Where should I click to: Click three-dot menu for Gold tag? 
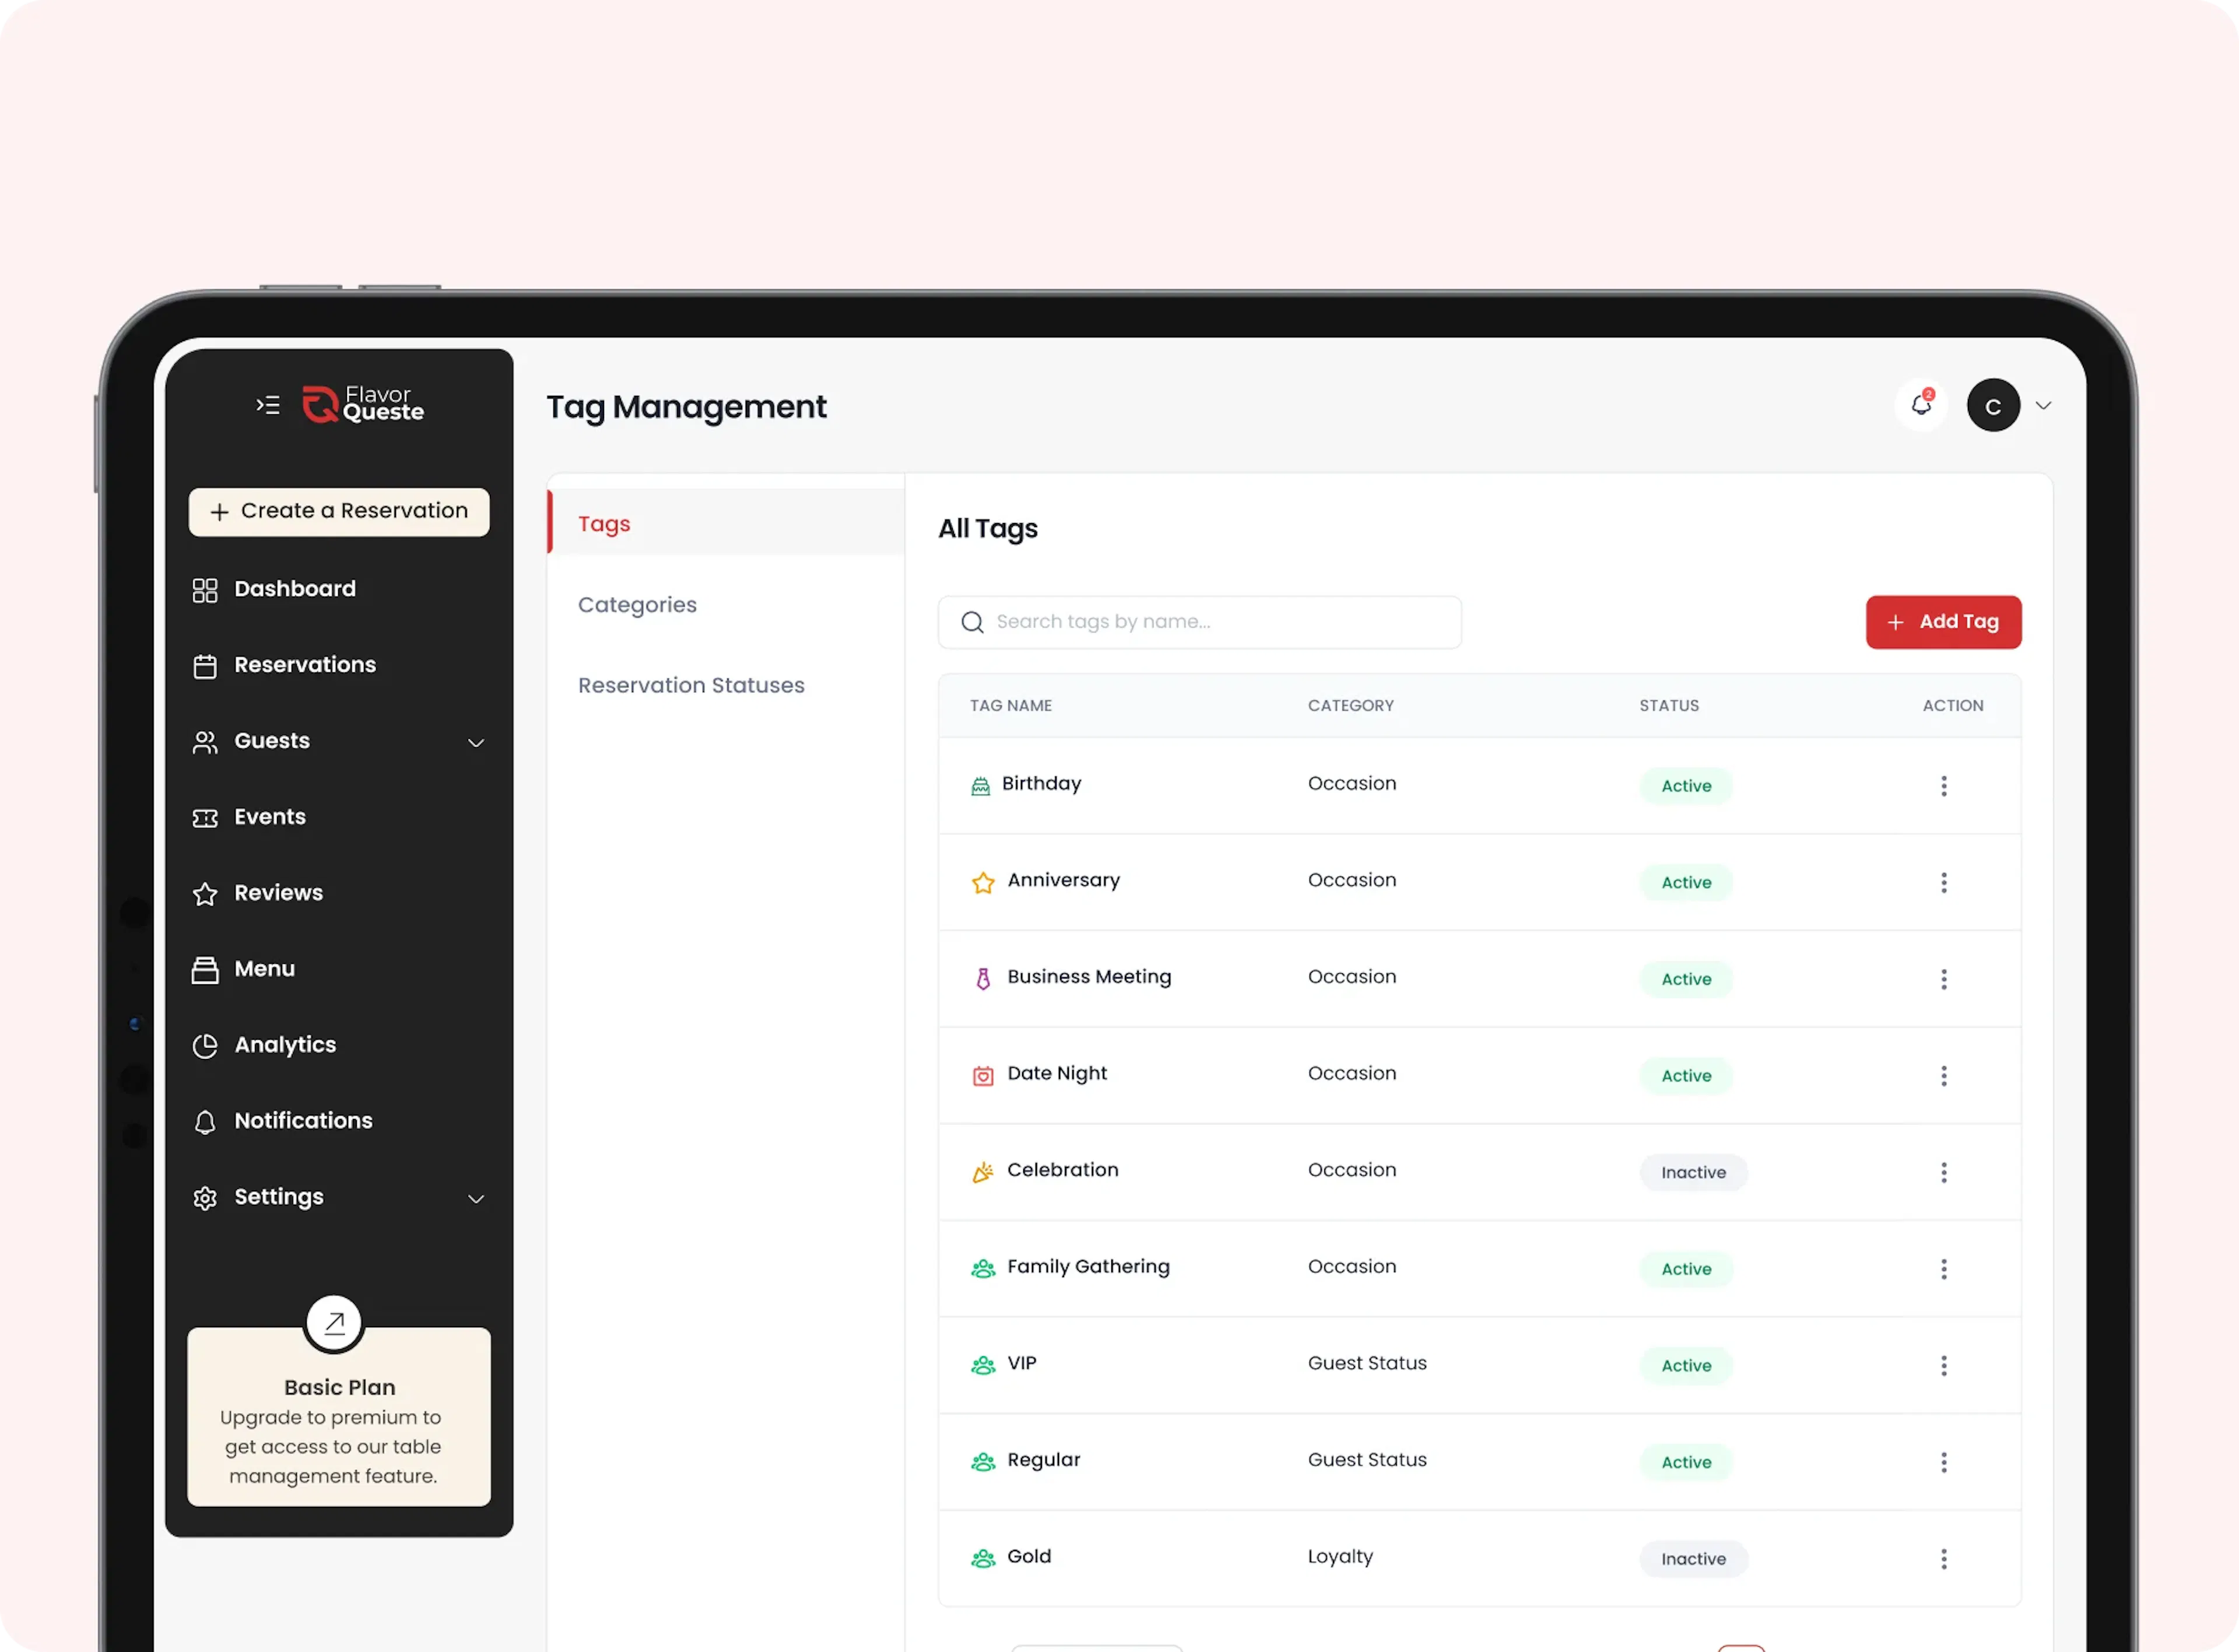[x=1943, y=1558]
